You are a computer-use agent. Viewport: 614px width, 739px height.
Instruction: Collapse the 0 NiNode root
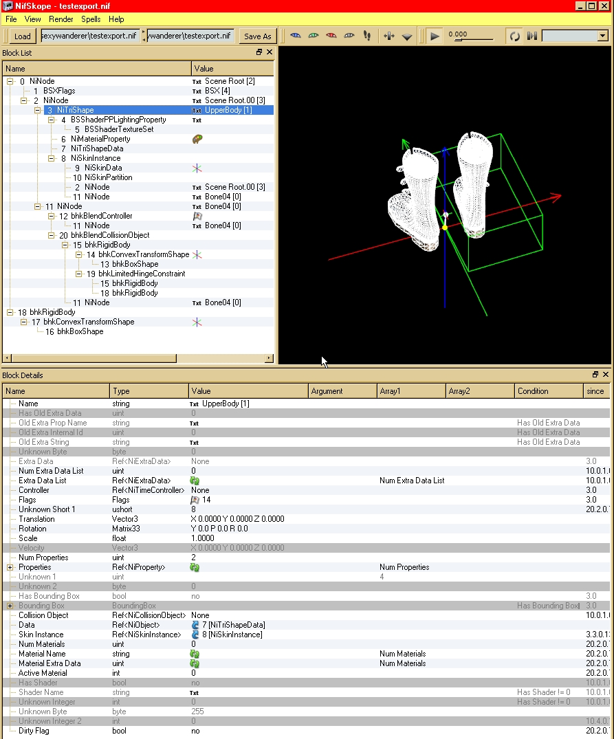point(10,82)
